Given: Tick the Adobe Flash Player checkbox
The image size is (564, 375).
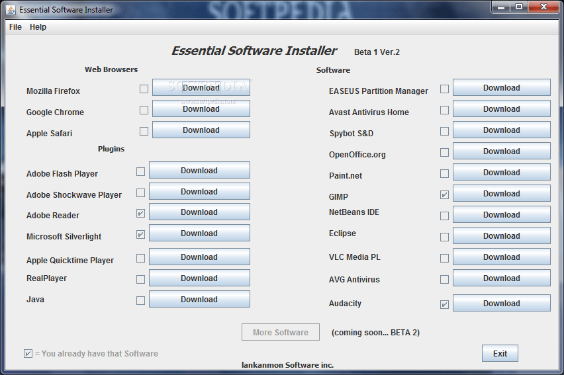Looking at the screenshot, I should [x=140, y=171].
